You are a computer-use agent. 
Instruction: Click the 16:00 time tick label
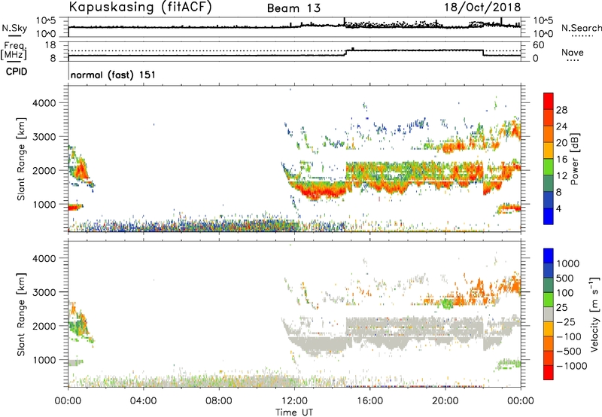pos(369,401)
